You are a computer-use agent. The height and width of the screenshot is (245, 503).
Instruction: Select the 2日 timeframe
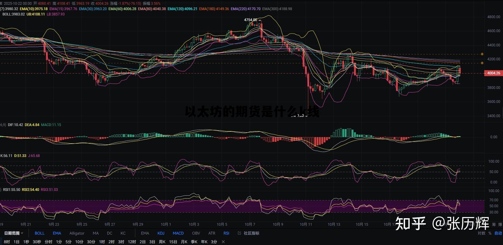(x=143, y=242)
